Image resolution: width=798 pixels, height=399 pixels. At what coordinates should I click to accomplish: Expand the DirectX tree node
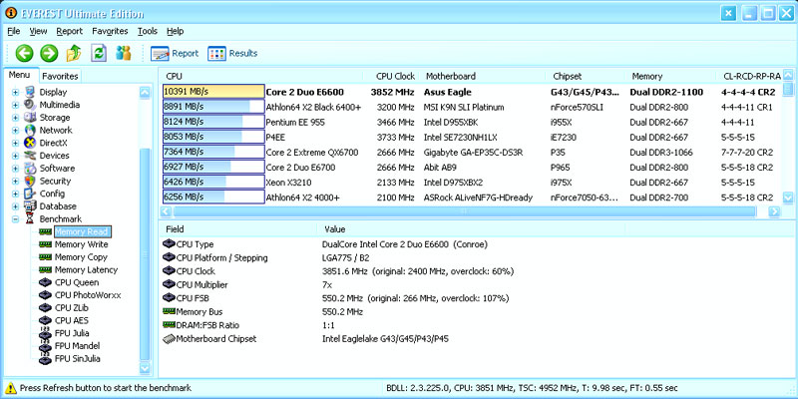pyautogui.click(x=15, y=143)
